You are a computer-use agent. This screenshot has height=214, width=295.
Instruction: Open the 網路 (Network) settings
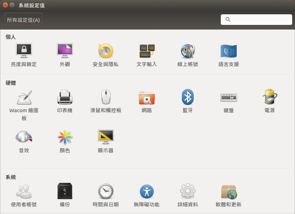146,100
